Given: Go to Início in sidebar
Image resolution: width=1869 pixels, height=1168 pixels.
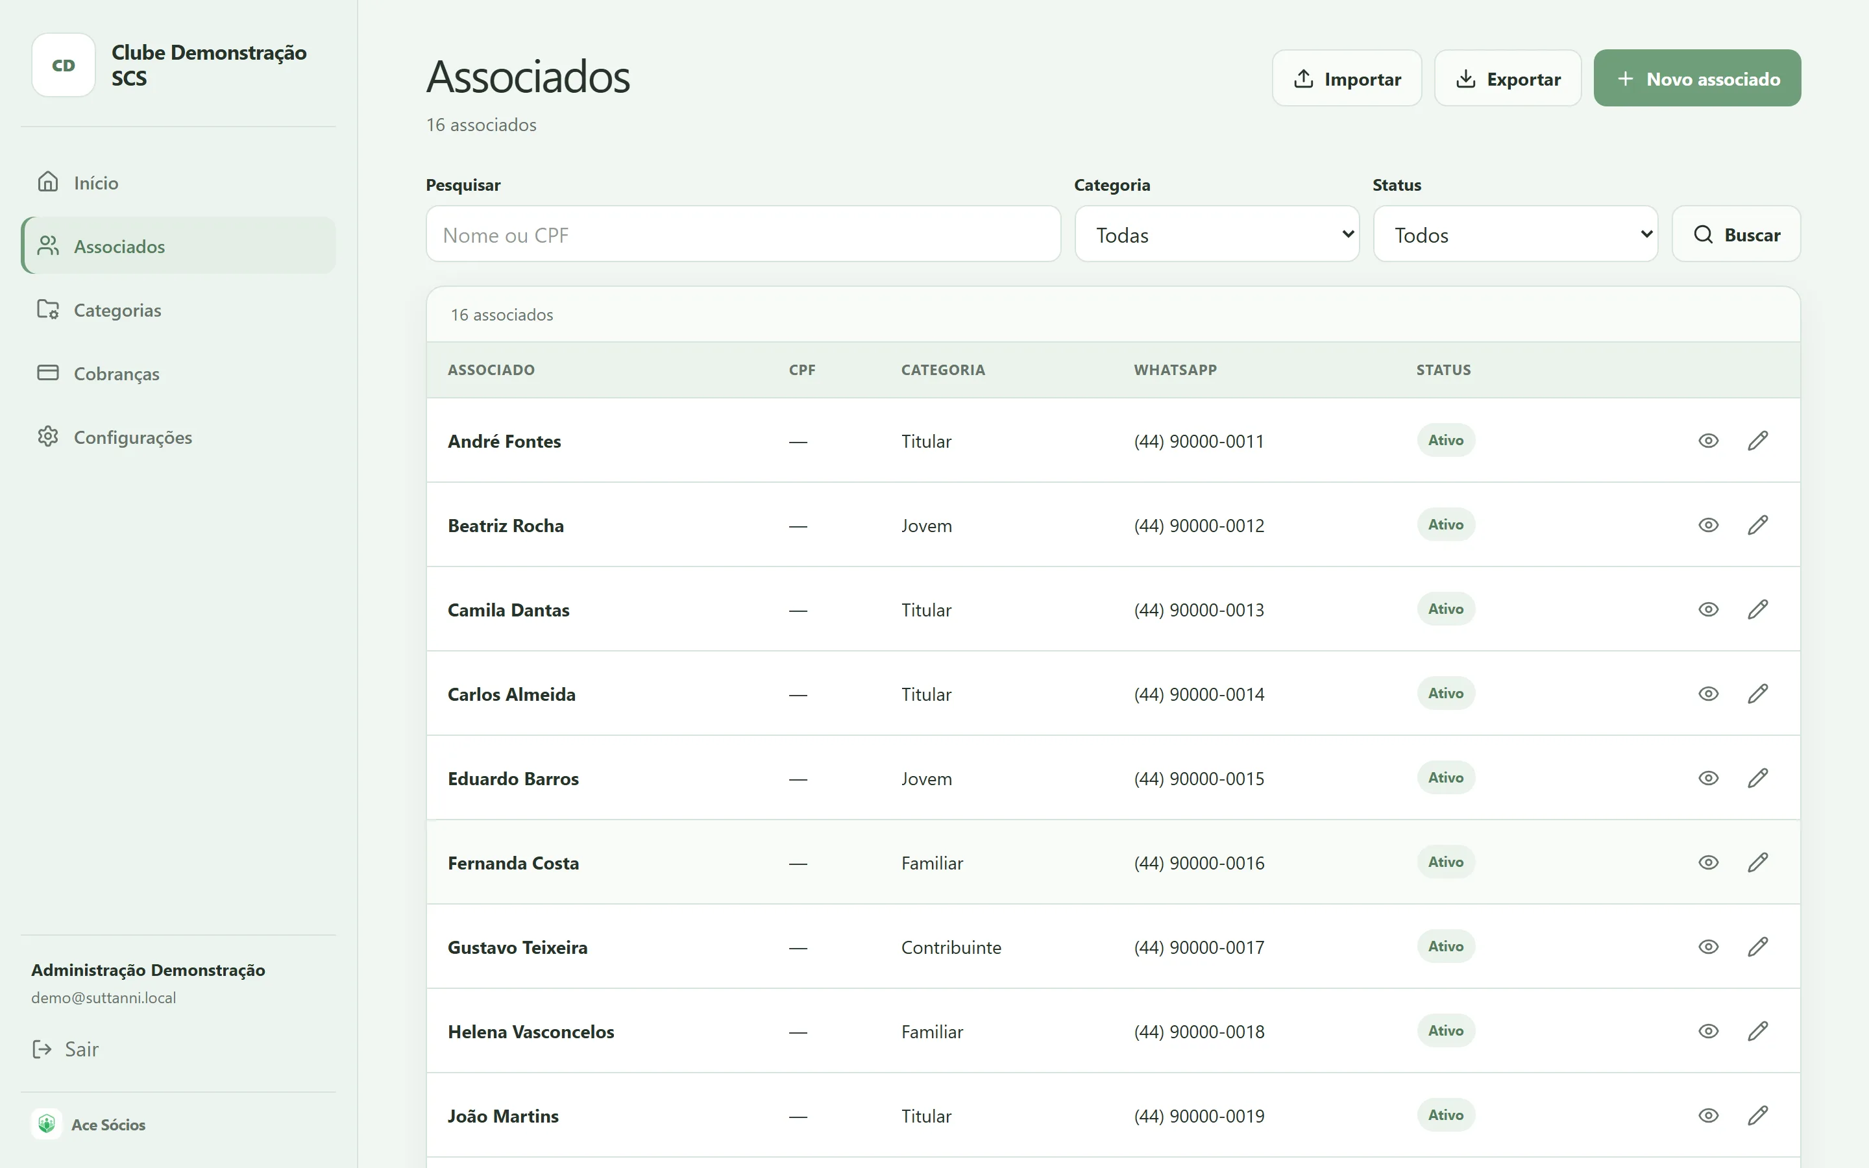Looking at the screenshot, I should click(178, 182).
